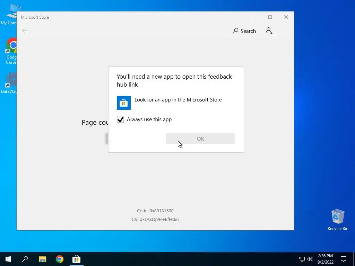The width and height of the screenshot is (355, 266).
Task: Click the Microsoft Store bag icon in dialog
Action: pos(124,103)
